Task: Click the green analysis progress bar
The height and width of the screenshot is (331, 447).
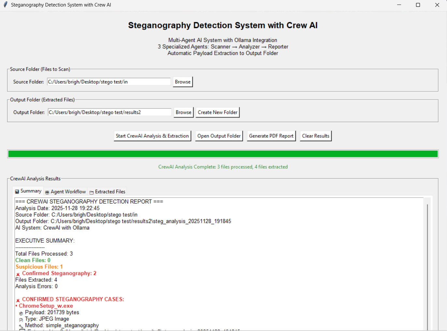Action: (223, 154)
